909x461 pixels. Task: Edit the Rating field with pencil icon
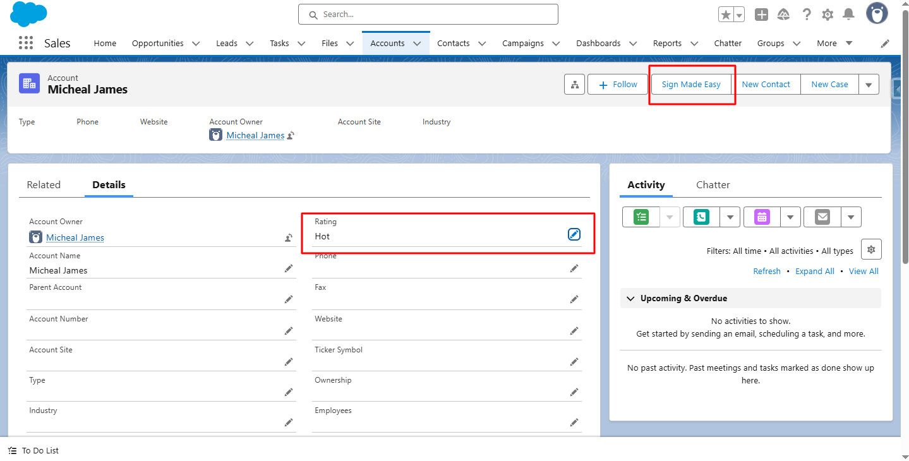[574, 234]
